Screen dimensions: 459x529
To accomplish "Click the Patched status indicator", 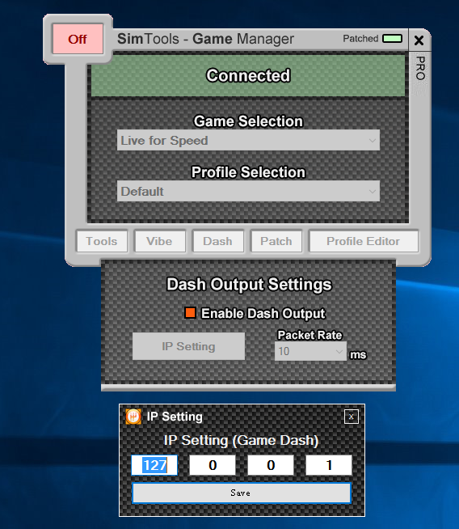I will (392, 39).
